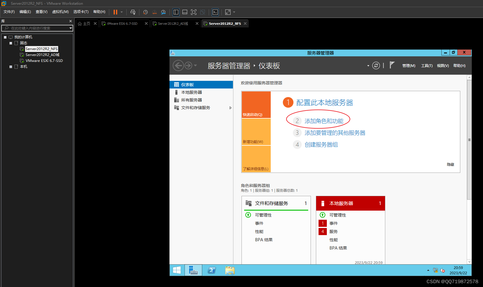
Task: Click the stretch guest display icon
Action: (x=228, y=12)
